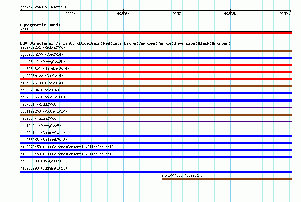301x202 pixels.
Task: Click the red 4p11 cytogenetic band bar
Action: pyautogui.click(x=156, y=33)
